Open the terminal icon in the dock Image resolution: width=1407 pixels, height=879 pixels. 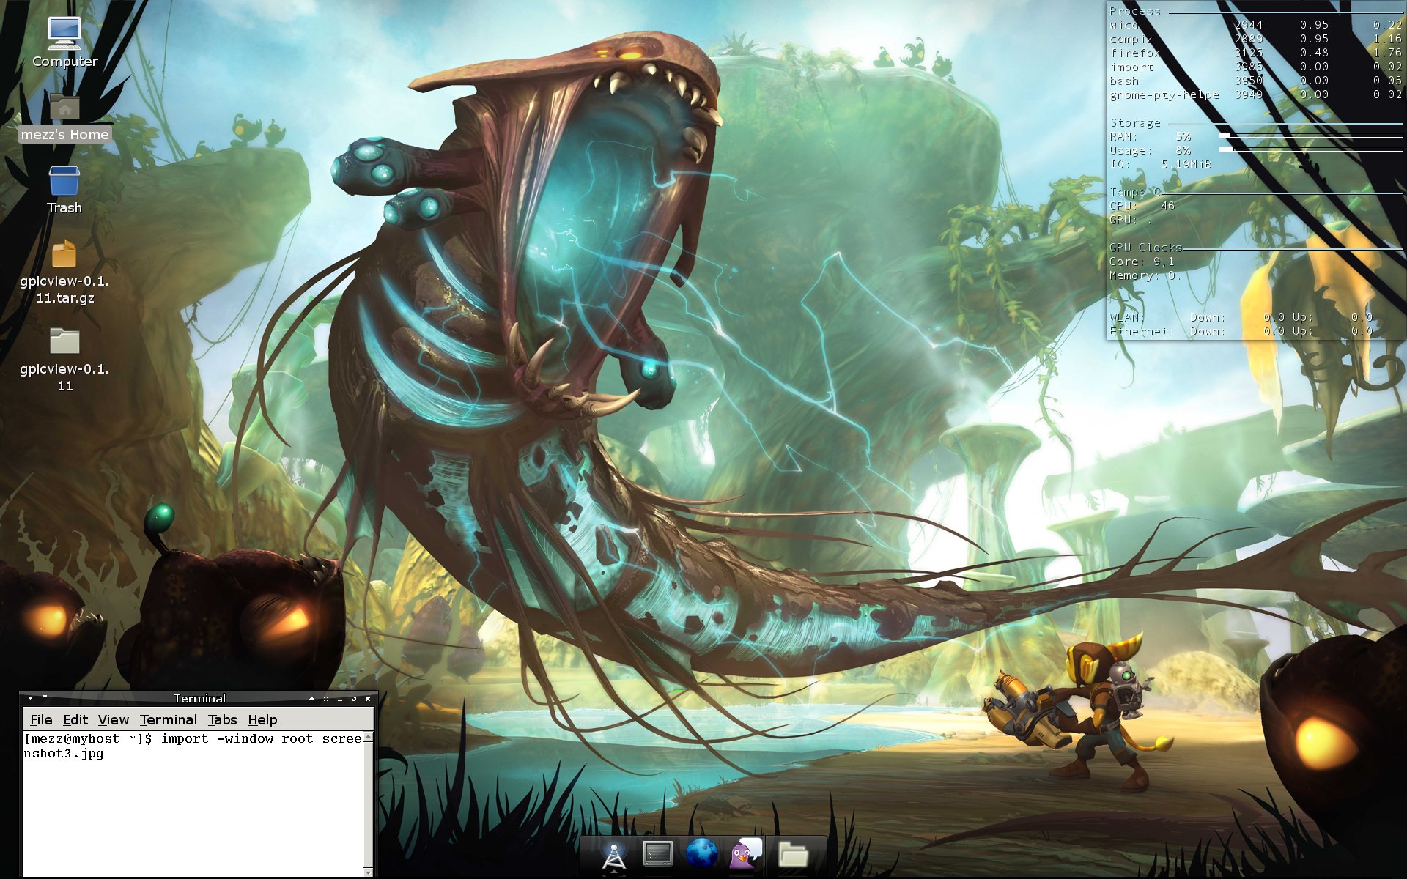click(x=657, y=854)
